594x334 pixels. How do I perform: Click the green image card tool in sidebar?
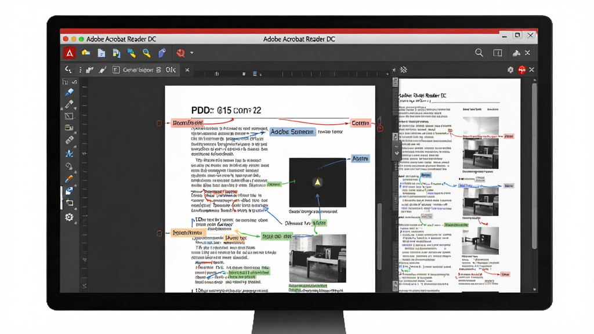tap(69, 128)
